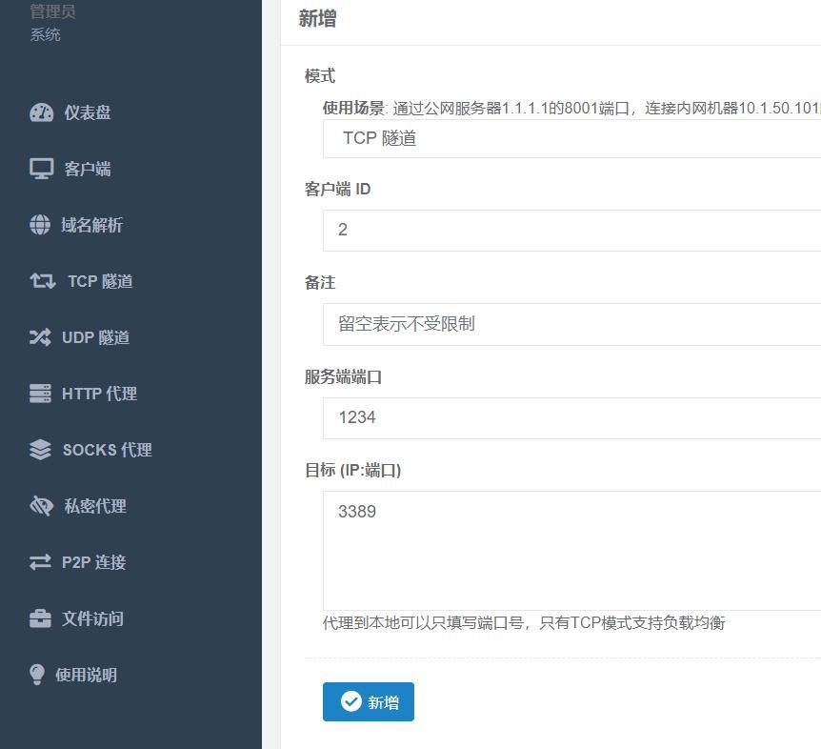The width and height of the screenshot is (821, 749).
Task: Click the 客户端 ID input field
Action: click(x=571, y=230)
